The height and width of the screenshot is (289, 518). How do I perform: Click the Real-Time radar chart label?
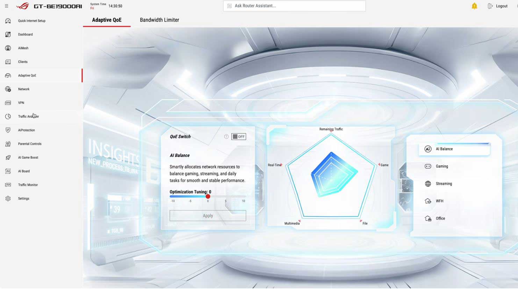point(274,165)
